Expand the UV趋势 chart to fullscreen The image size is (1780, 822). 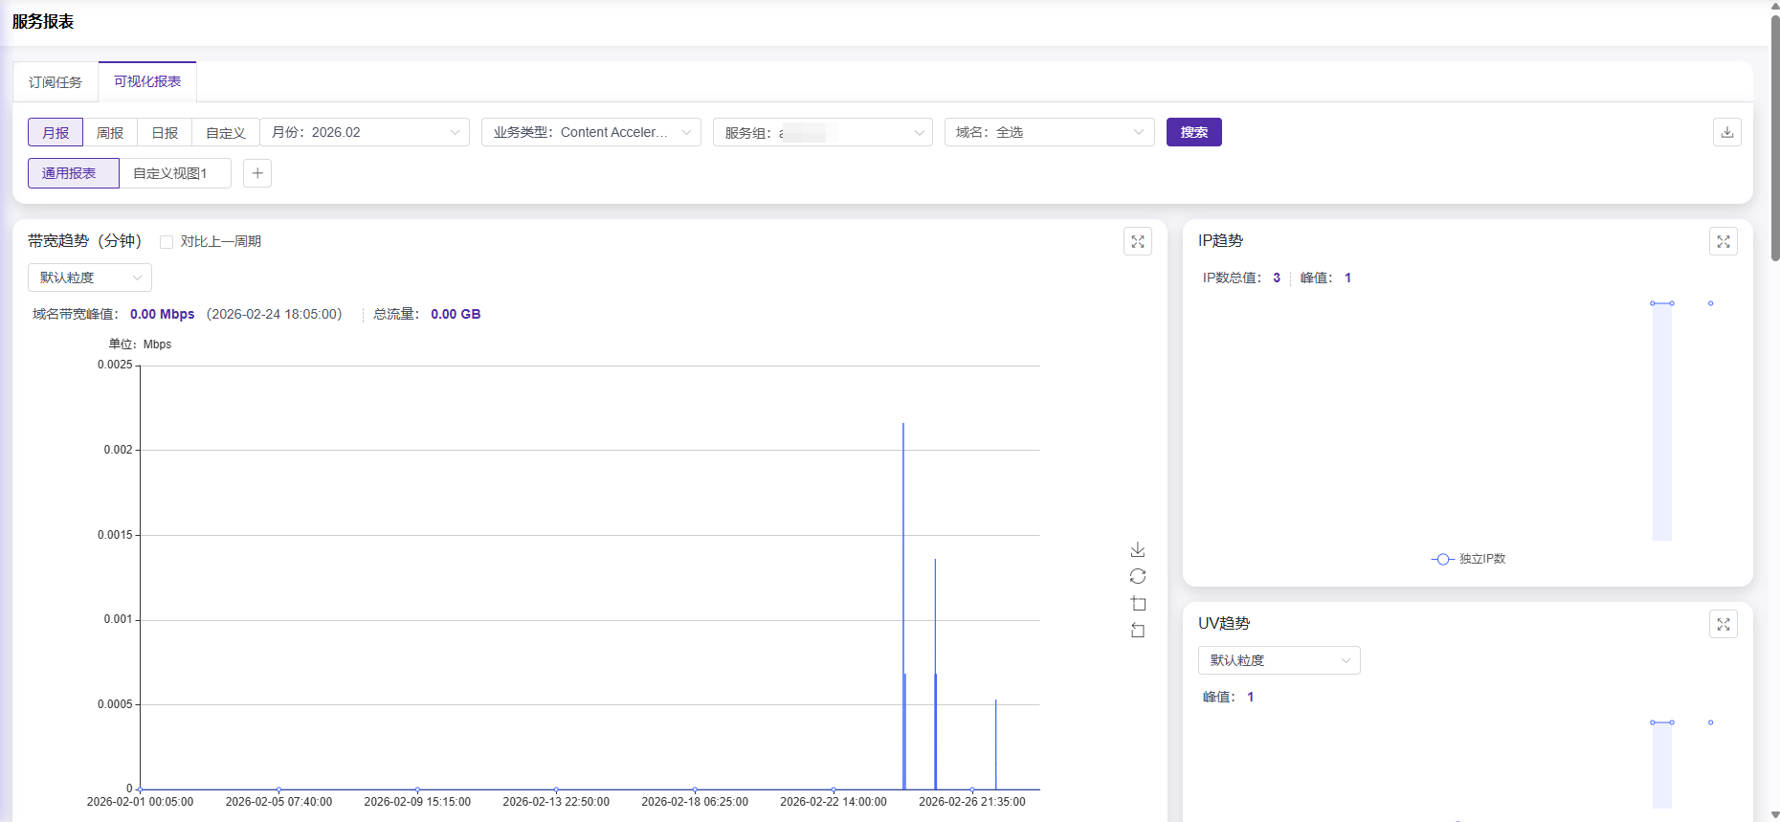click(x=1723, y=624)
